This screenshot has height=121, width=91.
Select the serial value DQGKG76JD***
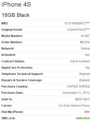click(x=79, y=30)
